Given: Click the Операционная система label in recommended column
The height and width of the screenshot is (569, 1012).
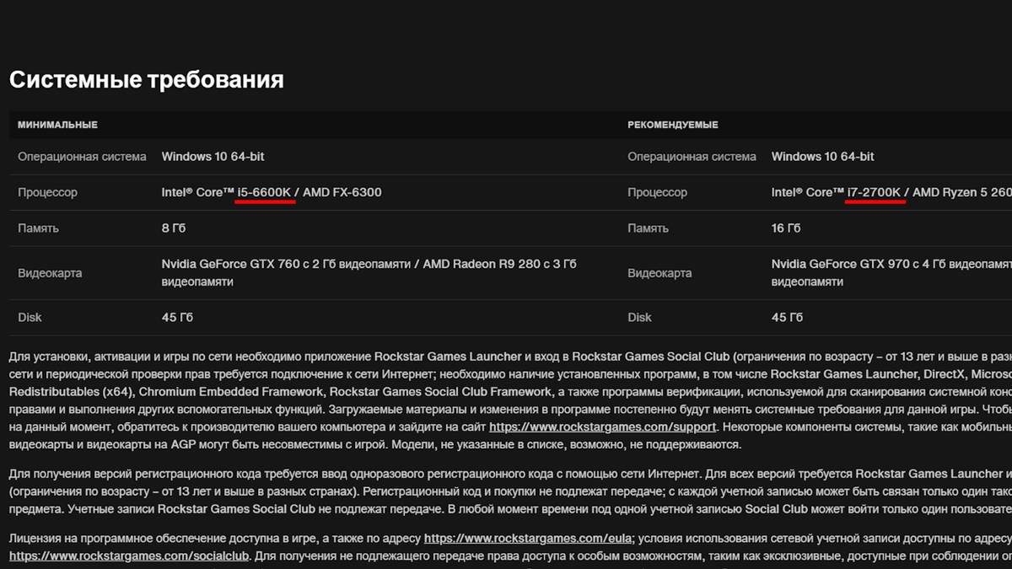Looking at the screenshot, I should tap(692, 156).
